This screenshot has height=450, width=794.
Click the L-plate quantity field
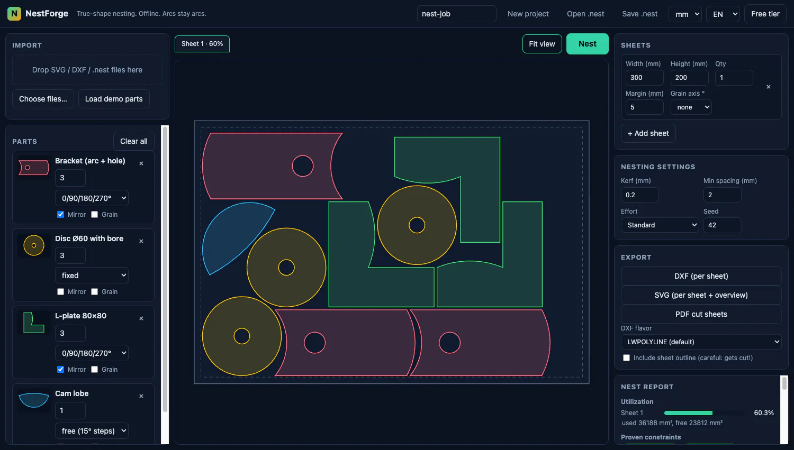[x=70, y=333]
